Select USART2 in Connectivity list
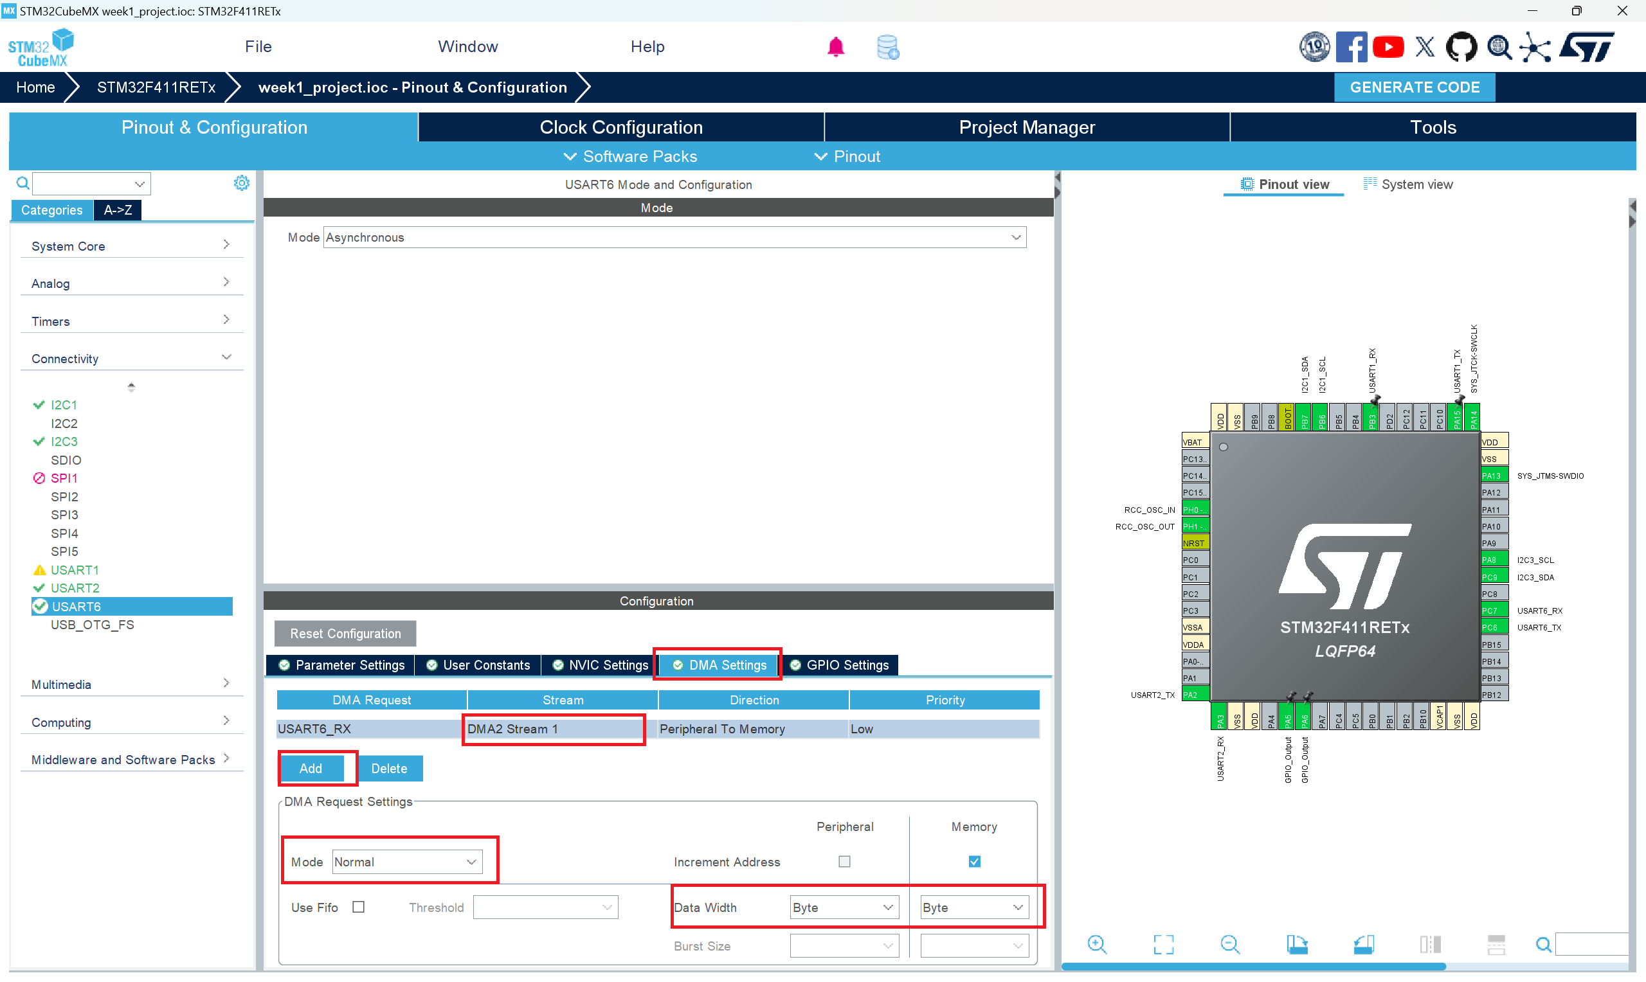This screenshot has width=1646, height=982. (x=75, y=587)
